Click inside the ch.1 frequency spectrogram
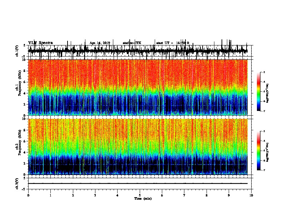This screenshot has height=219, width=283. pyautogui.click(x=138, y=87)
